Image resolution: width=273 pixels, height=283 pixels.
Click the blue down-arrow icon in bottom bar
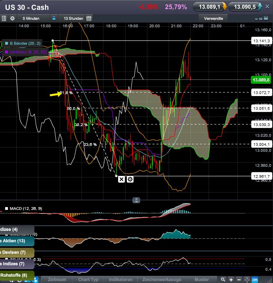tap(36, 280)
